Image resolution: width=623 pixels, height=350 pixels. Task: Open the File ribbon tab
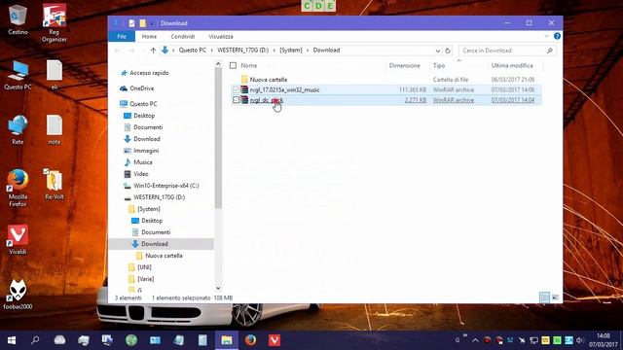coord(122,36)
